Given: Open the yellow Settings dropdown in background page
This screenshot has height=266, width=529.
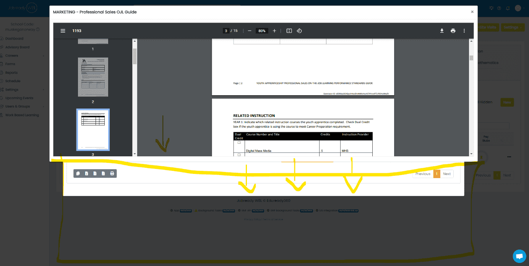Looking at the screenshot, I should coord(513,28).
